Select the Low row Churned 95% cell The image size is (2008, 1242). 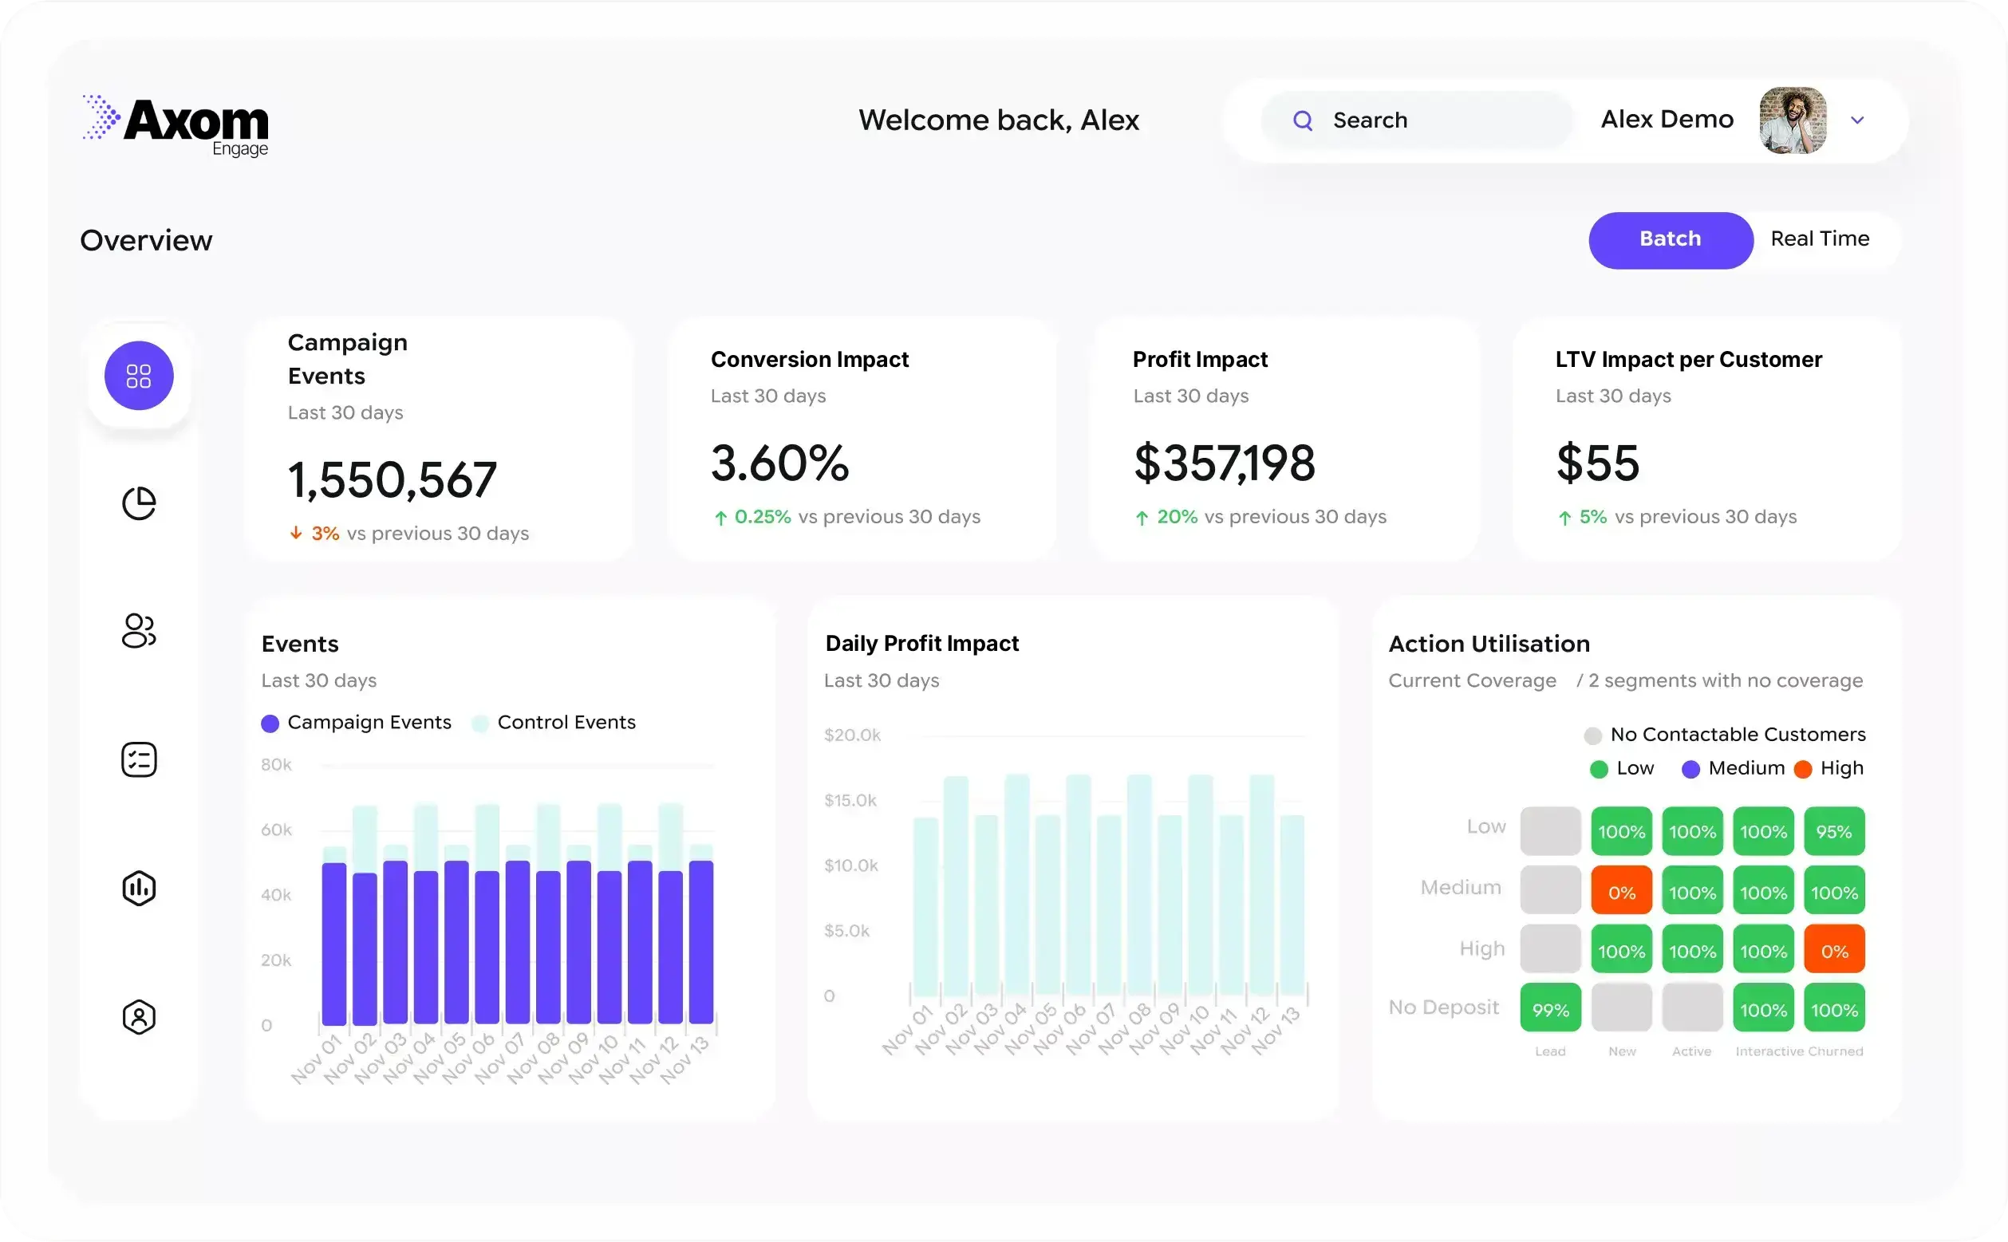pos(1834,830)
